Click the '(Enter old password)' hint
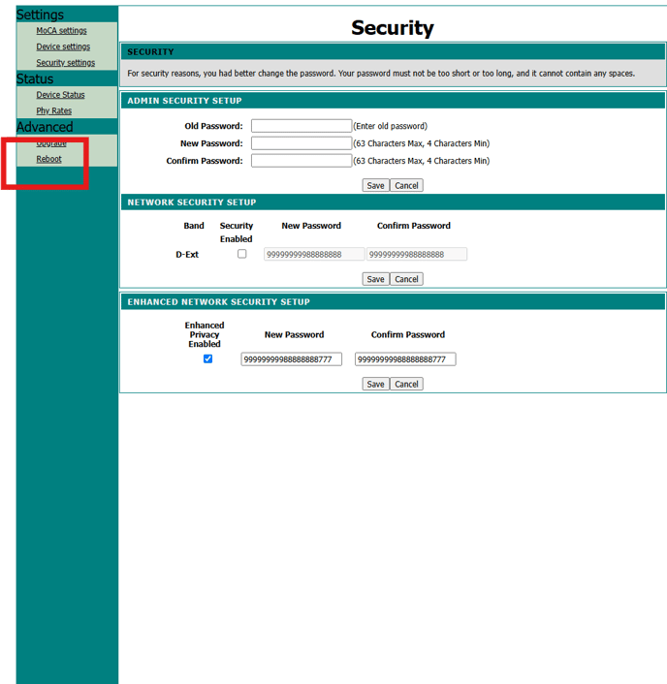 point(391,126)
